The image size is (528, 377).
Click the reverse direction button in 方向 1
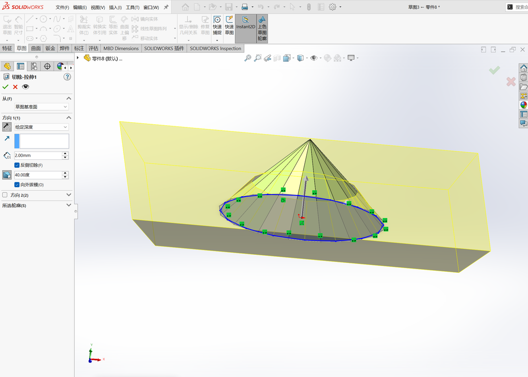[x=7, y=127]
